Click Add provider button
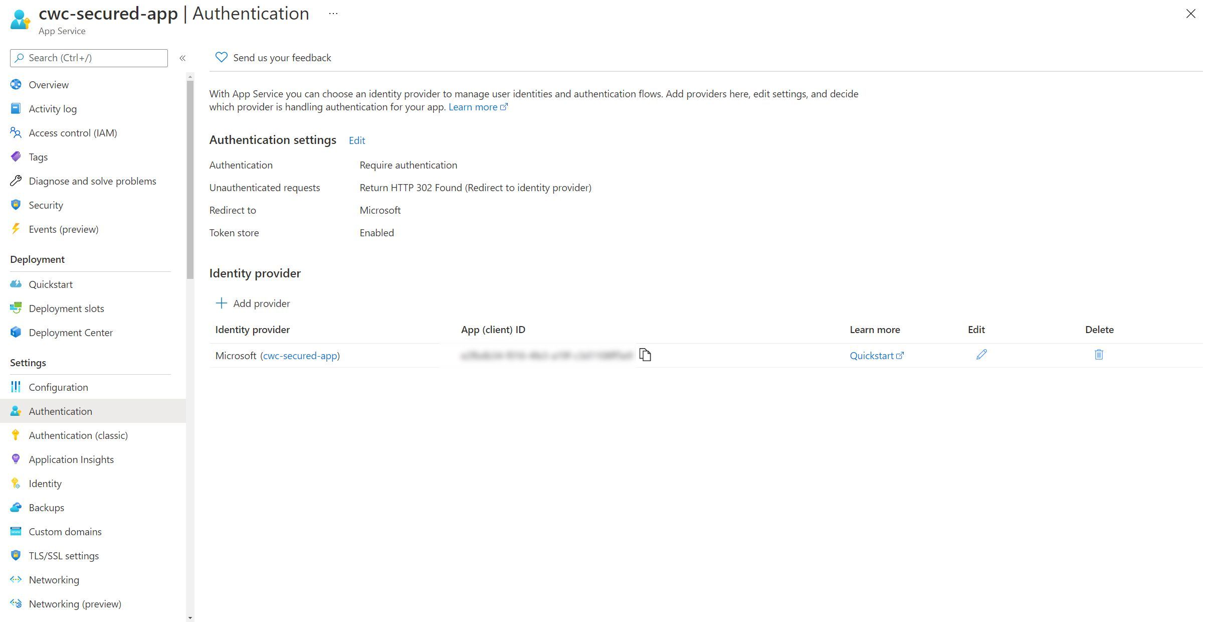The height and width of the screenshot is (622, 1209). 252,302
